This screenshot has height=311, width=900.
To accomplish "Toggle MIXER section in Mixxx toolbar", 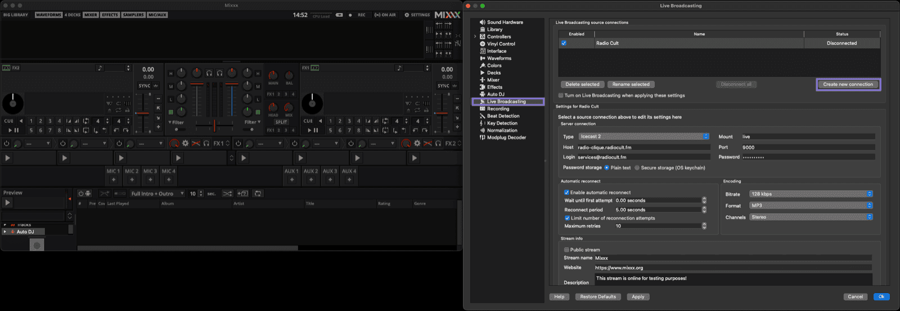I will coord(91,15).
